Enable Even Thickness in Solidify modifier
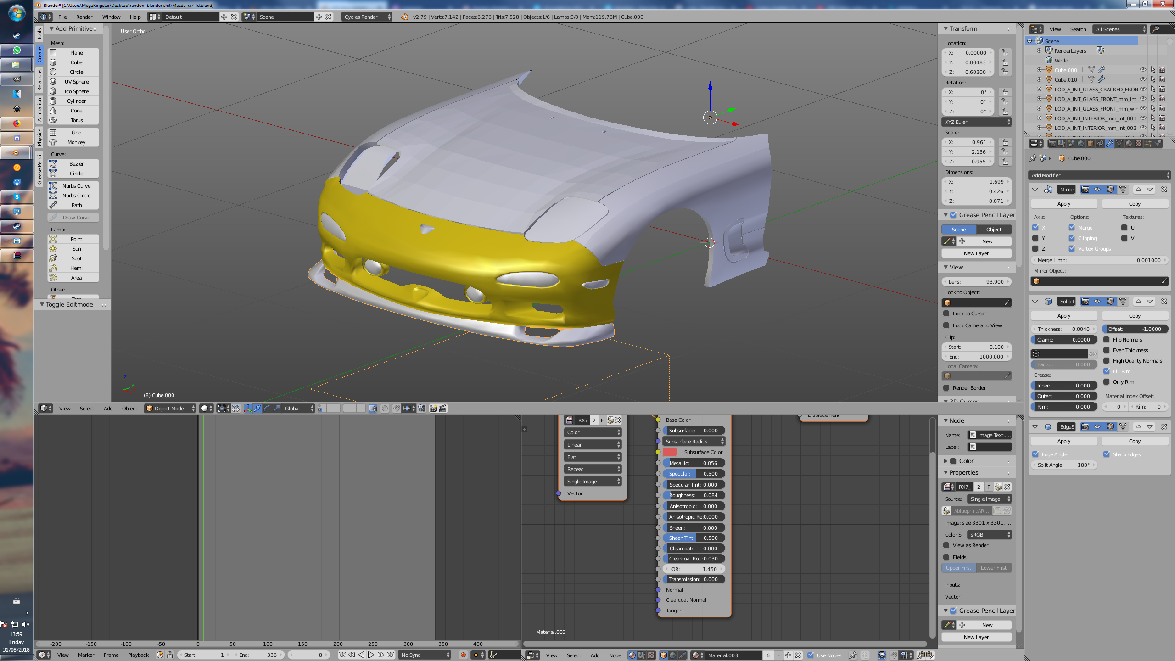Viewport: 1175px width, 661px height. (1107, 350)
